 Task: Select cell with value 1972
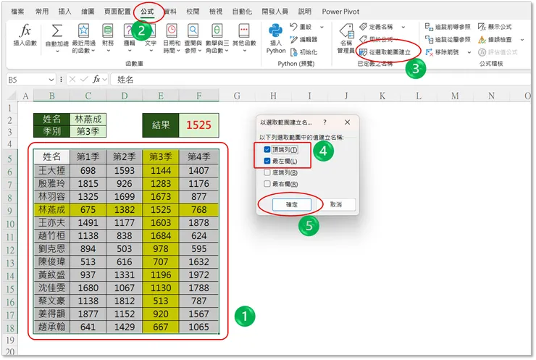click(198, 275)
